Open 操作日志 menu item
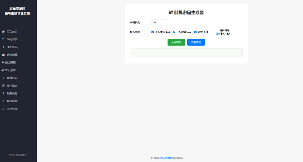Screen dimensions: 303x162 pyautogui.click(x=18, y=86)
